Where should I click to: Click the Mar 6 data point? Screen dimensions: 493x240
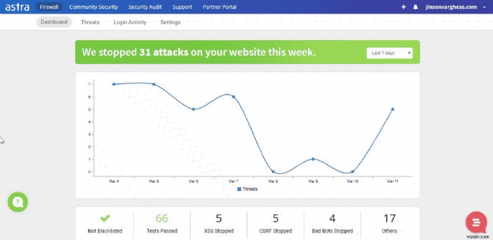pos(194,109)
